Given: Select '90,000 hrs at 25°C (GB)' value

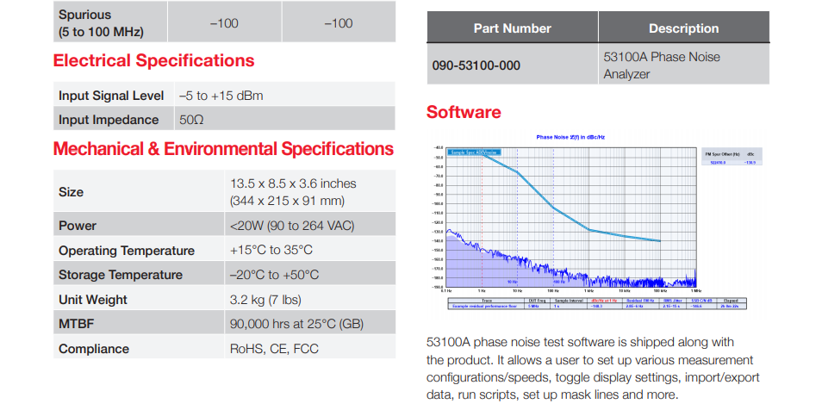Looking at the screenshot, I should [296, 324].
